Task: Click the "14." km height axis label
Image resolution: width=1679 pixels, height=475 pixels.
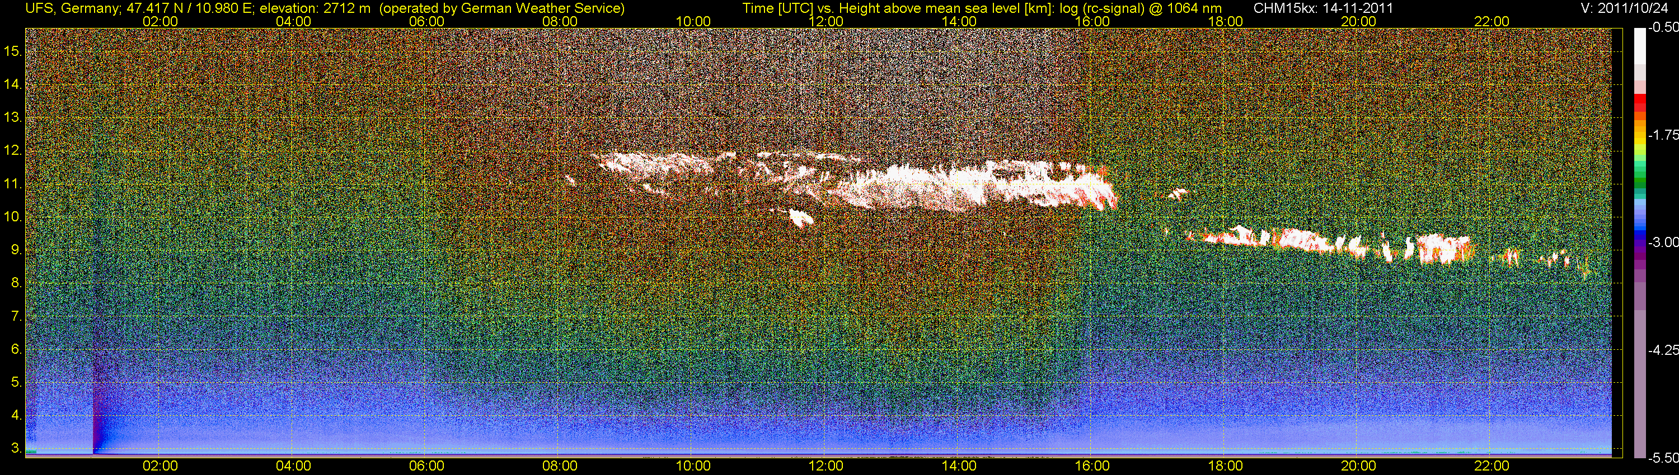Action: (13, 84)
